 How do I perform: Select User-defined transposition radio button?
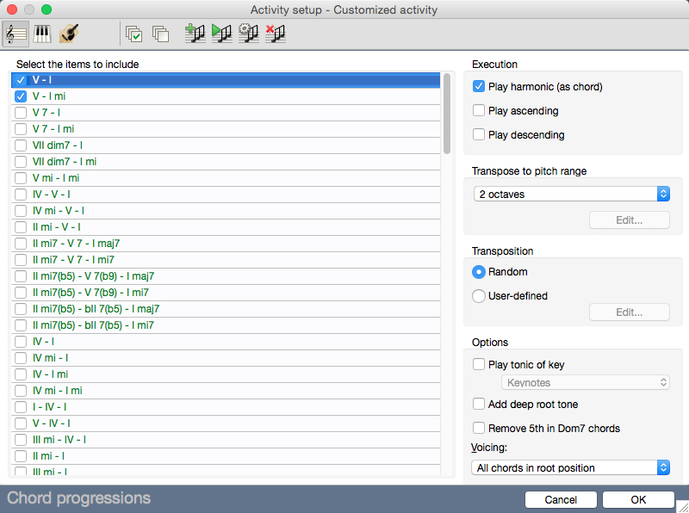click(x=479, y=295)
